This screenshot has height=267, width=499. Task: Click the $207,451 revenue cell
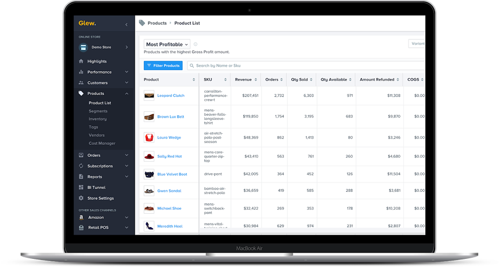click(250, 96)
